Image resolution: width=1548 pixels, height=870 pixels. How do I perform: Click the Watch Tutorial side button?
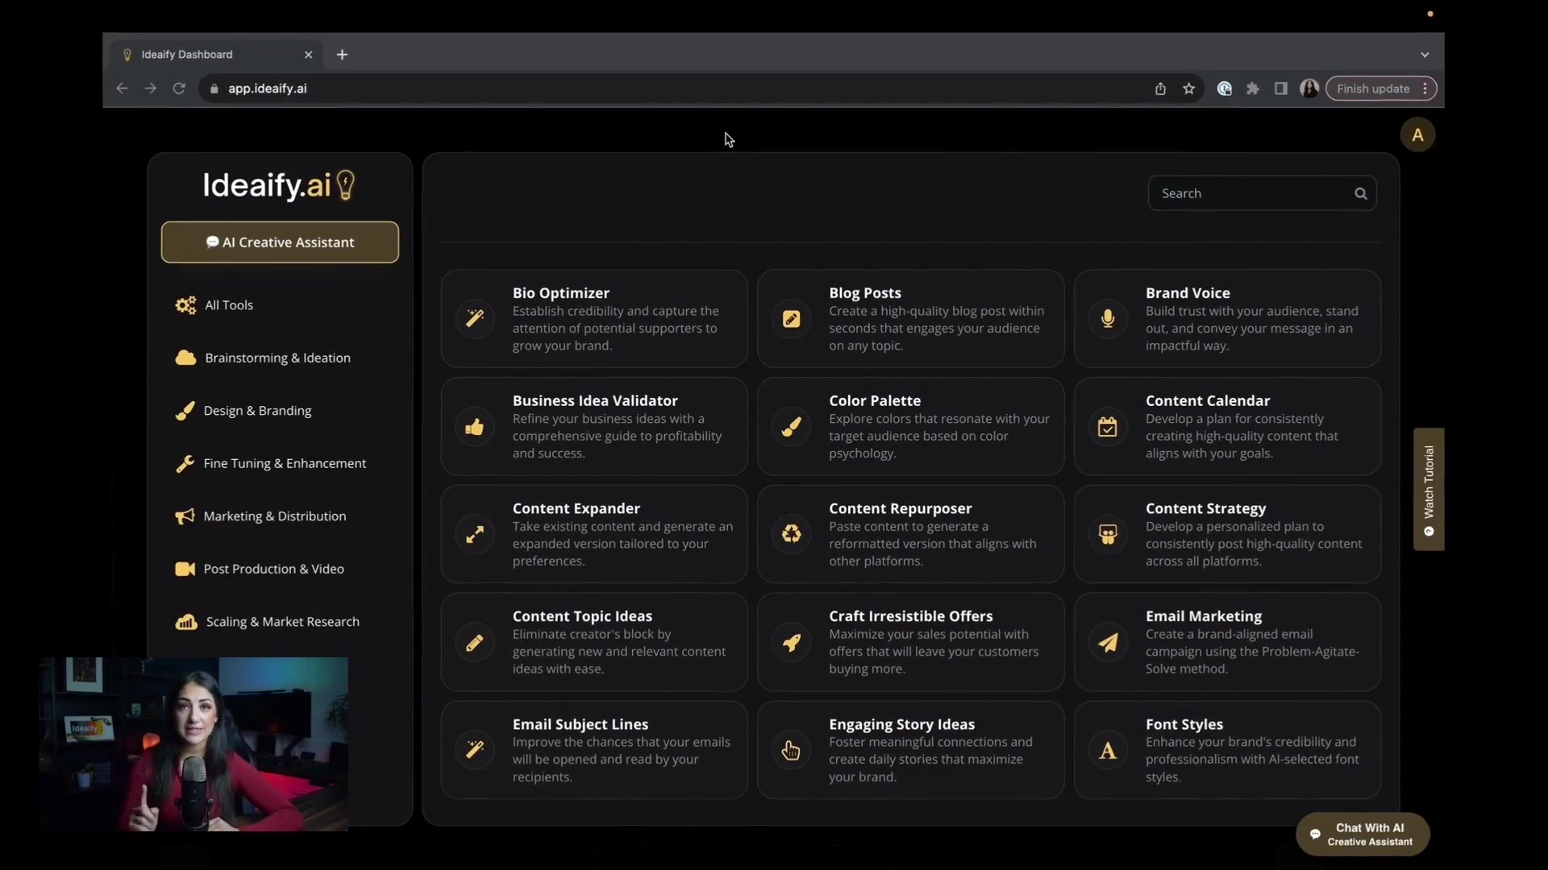[1429, 490]
